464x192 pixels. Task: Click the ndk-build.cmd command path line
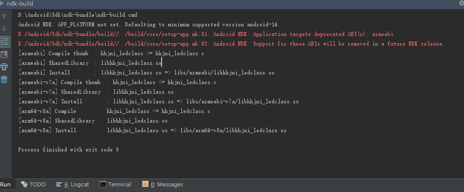pyautogui.click(x=78, y=15)
